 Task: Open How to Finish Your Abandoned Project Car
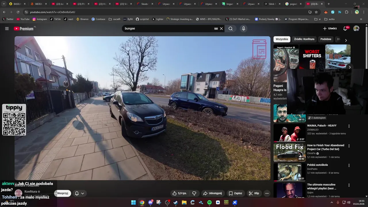click(x=325, y=147)
